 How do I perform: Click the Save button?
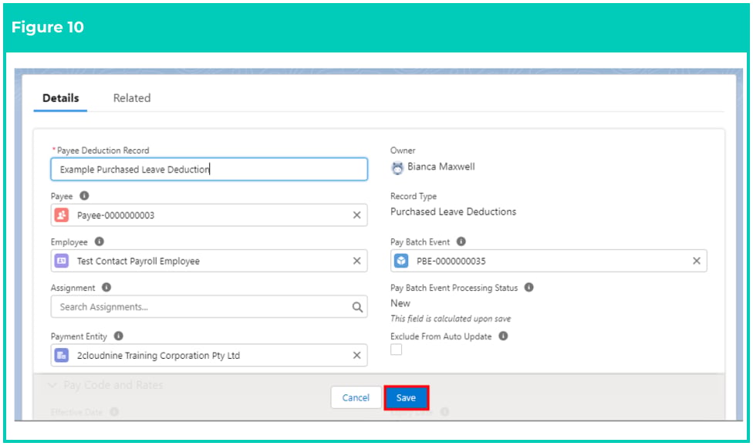pyautogui.click(x=407, y=397)
